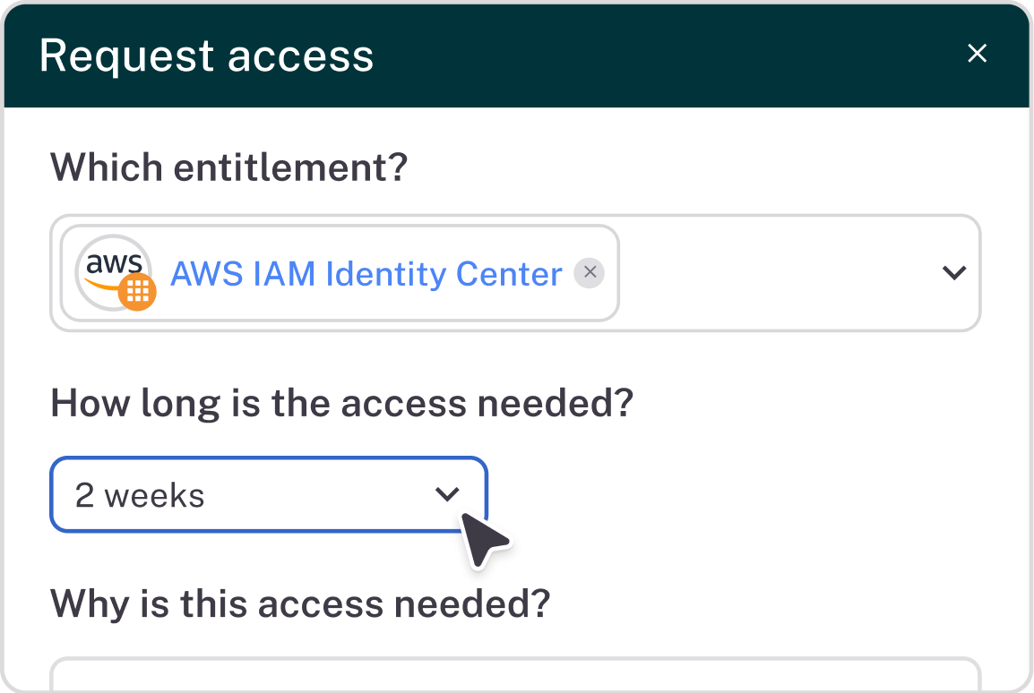Click blank dialog area right of duration dropdown
The image size is (1034, 693).
tap(735, 494)
